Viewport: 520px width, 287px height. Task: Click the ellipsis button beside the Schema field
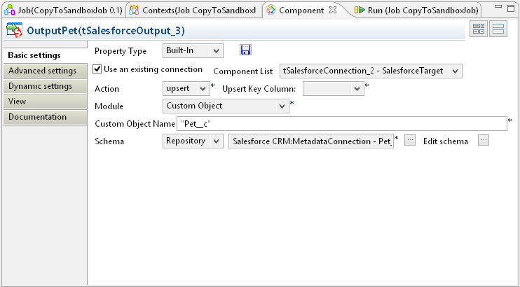411,140
